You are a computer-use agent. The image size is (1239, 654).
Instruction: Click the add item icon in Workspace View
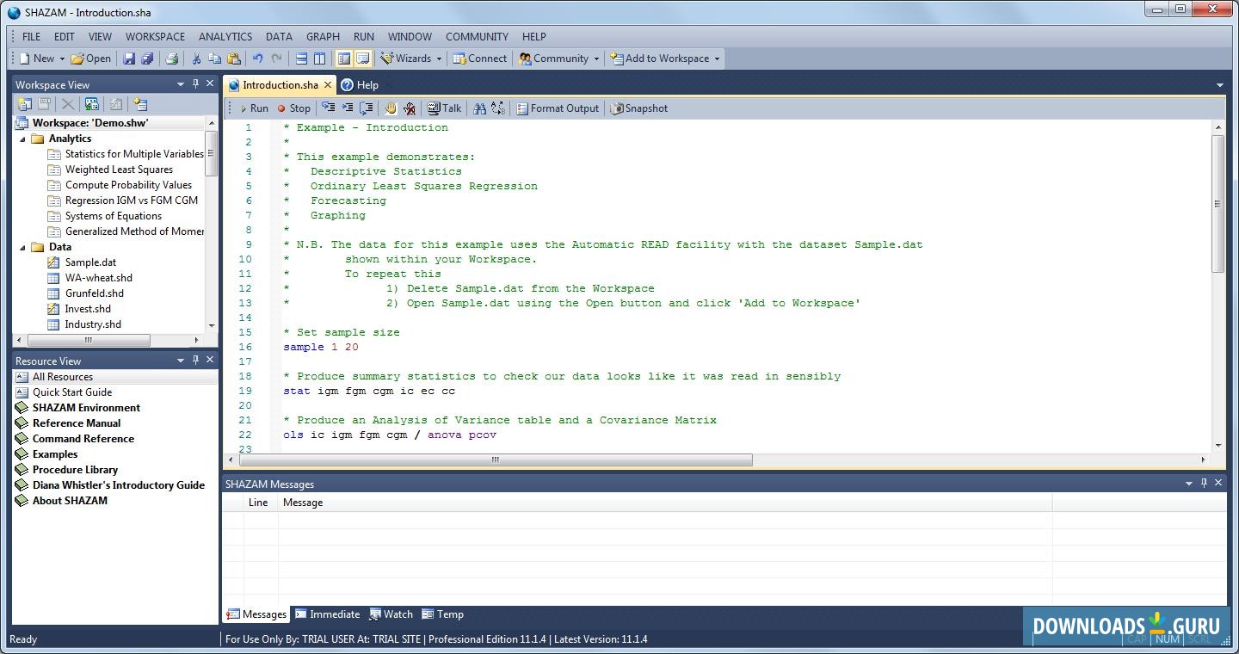point(140,104)
